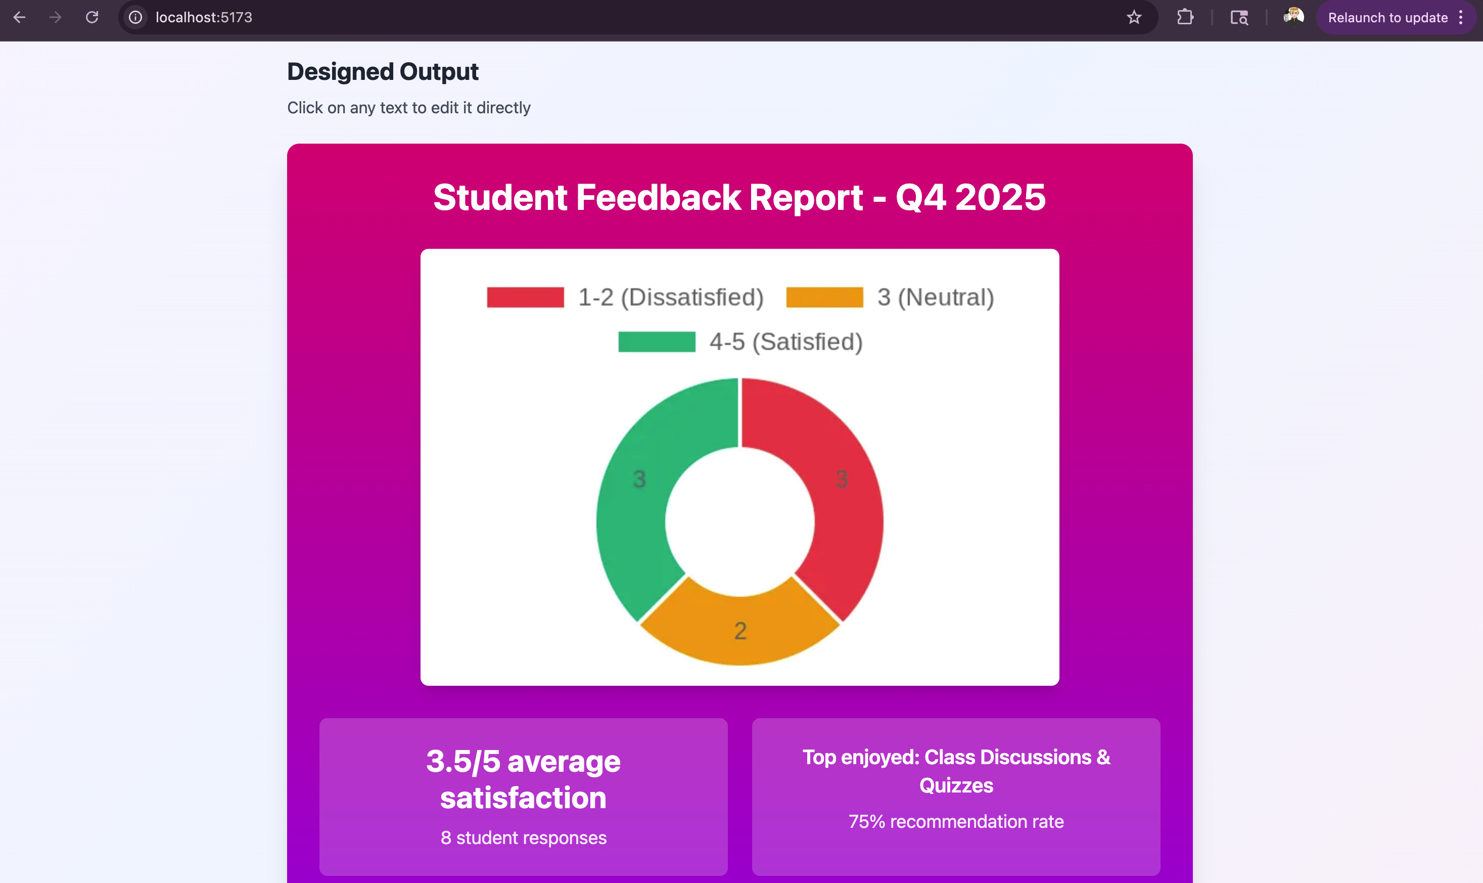Image resolution: width=1483 pixels, height=883 pixels.
Task: Toggle the 4-5 (Satisfied) legend item
Action: point(785,341)
